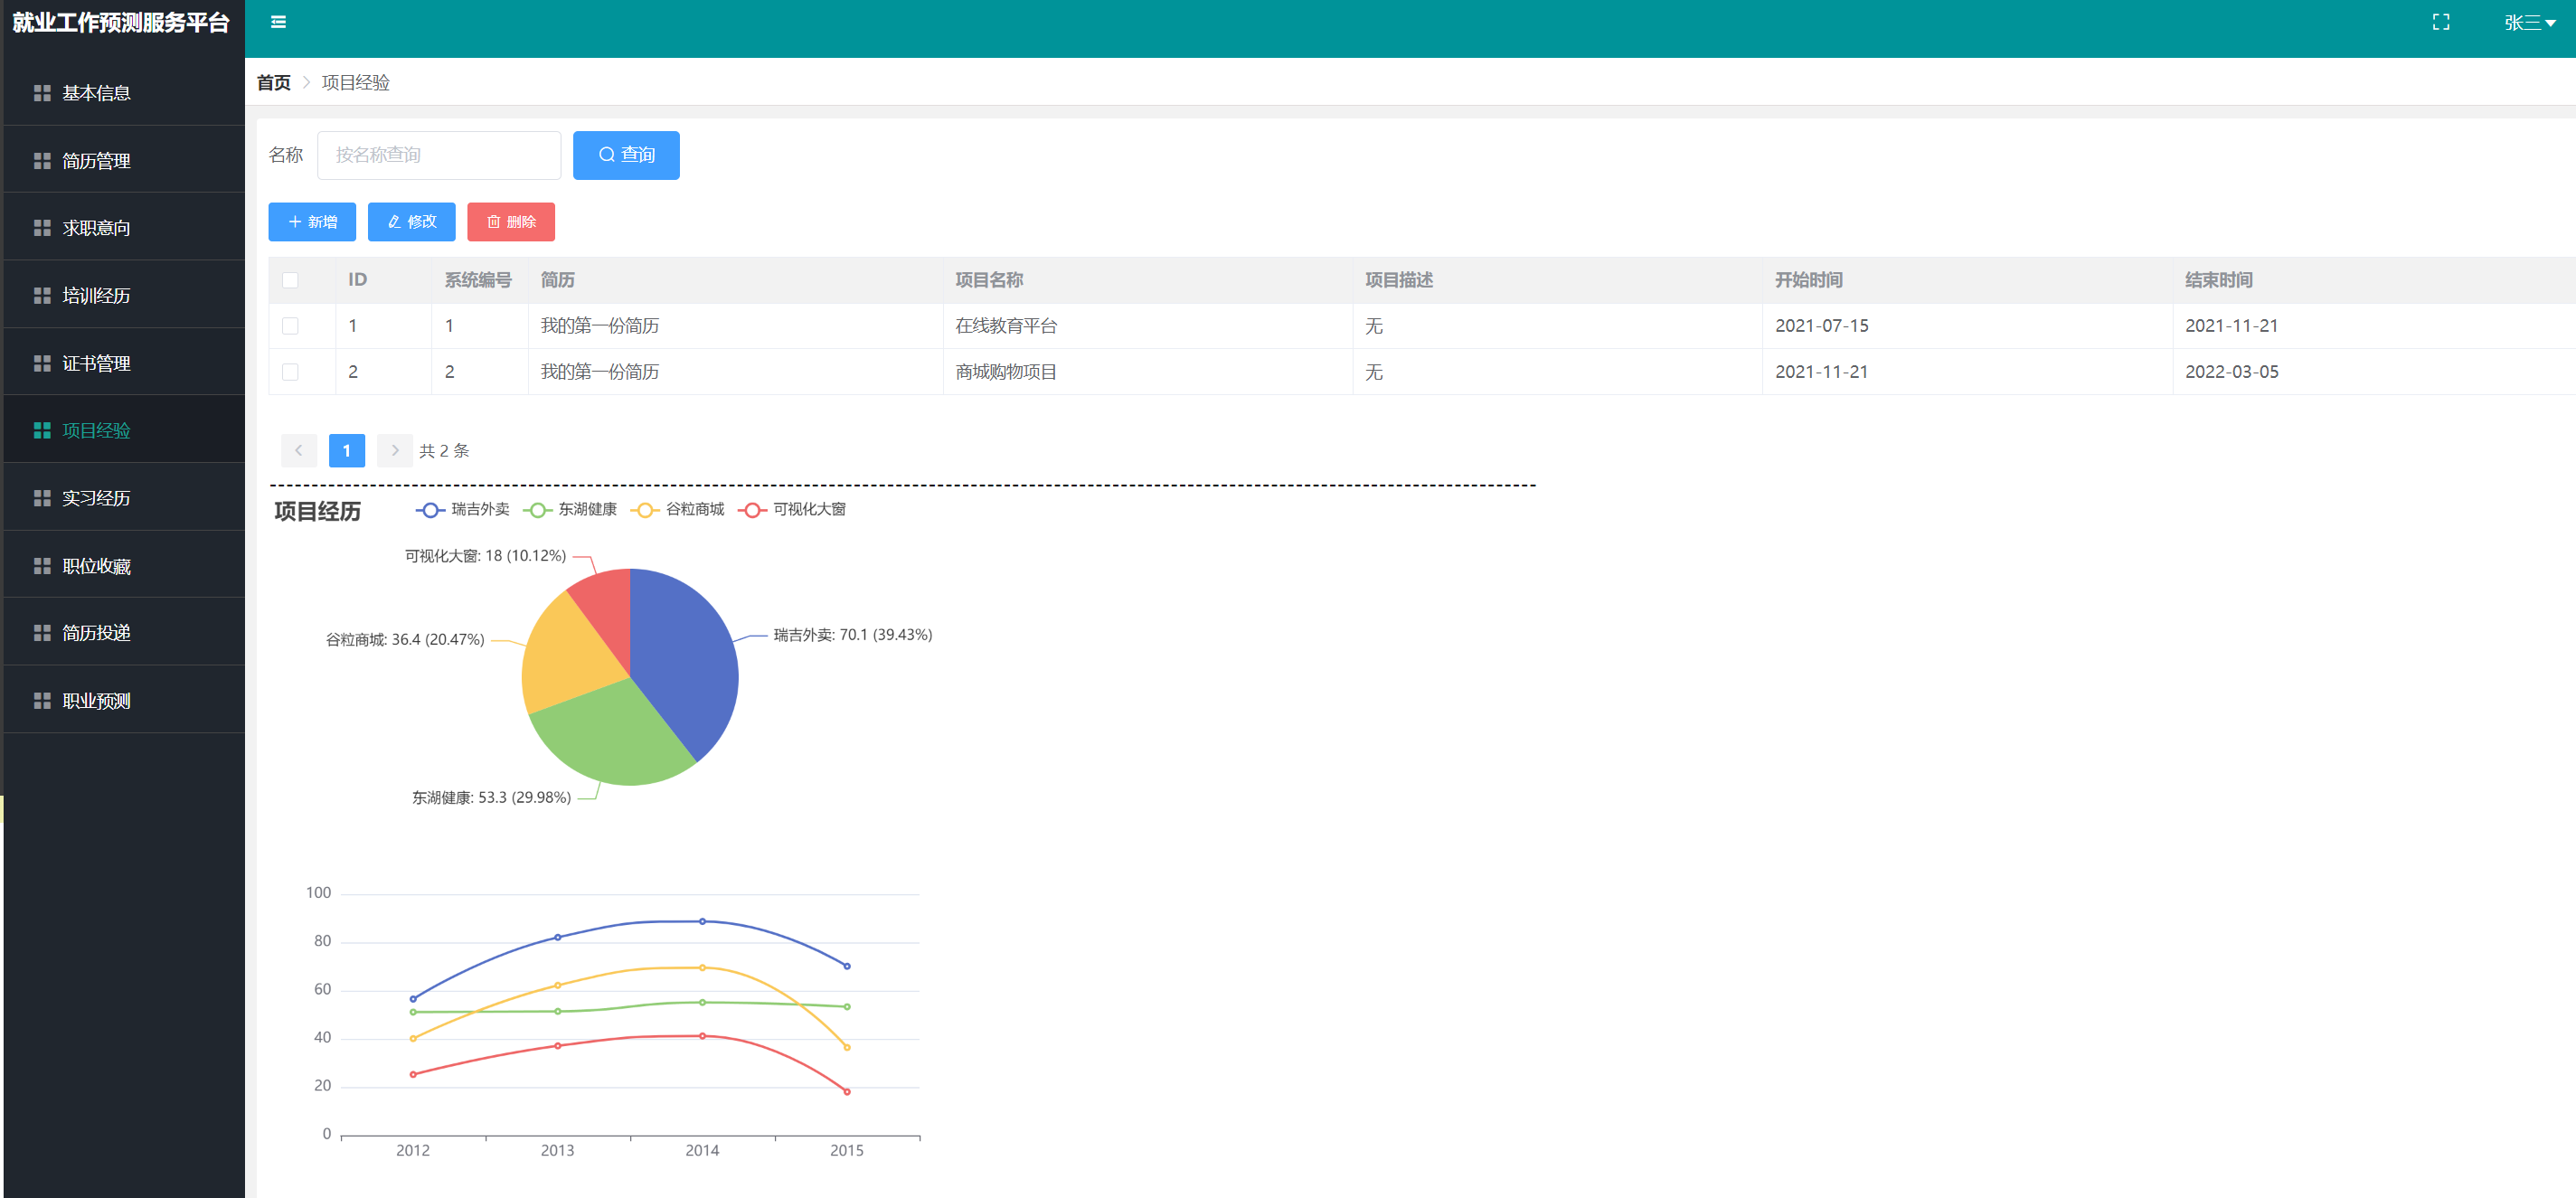Select checkbox for 在线教育平台 row
2576x1198 pixels.
pos(290,326)
